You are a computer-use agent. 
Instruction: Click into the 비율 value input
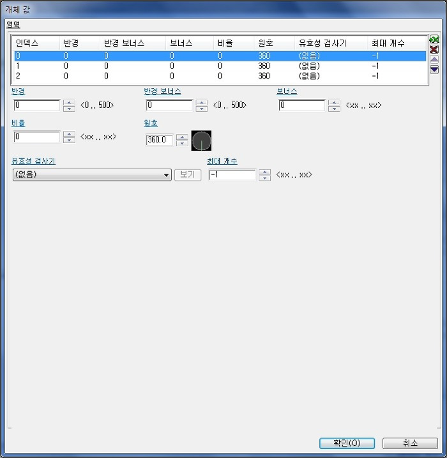point(37,137)
